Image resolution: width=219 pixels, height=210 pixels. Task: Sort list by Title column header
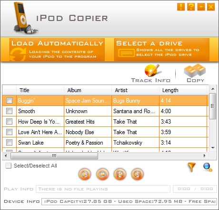pyautogui.click(x=40, y=90)
